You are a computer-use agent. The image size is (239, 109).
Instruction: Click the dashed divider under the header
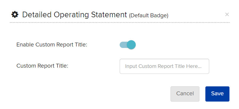120,23
